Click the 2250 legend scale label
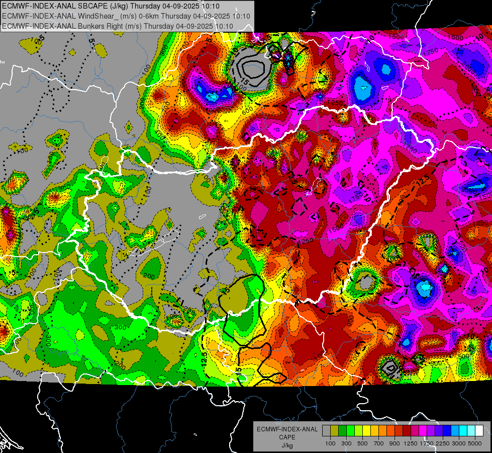 pyautogui.click(x=443, y=443)
